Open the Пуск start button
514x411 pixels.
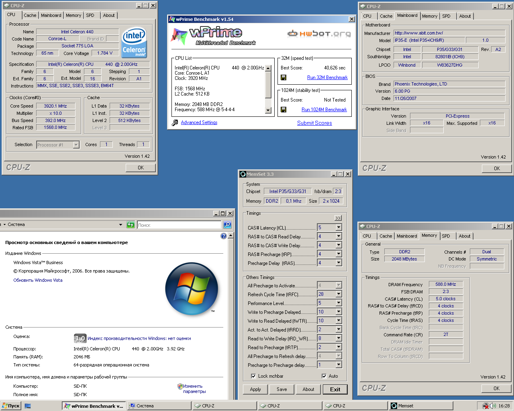(x=11, y=406)
